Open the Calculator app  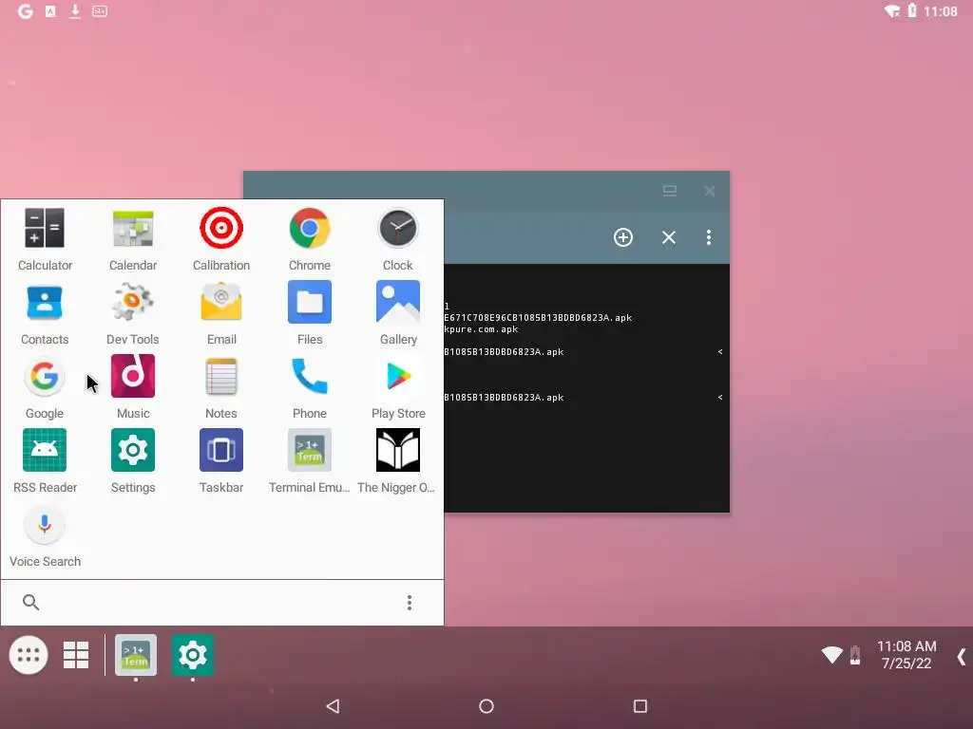[45, 238]
